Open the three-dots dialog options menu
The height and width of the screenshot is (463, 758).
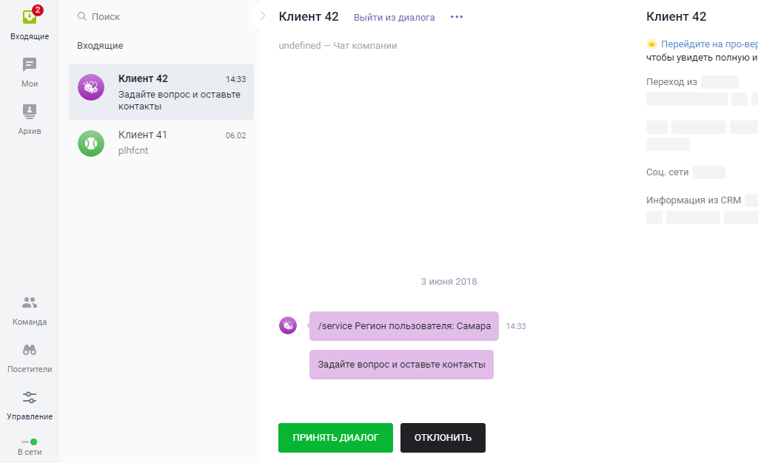pos(457,17)
